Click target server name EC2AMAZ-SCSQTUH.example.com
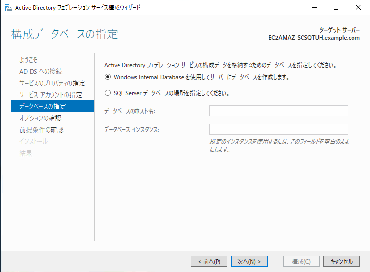 [314, 38]
